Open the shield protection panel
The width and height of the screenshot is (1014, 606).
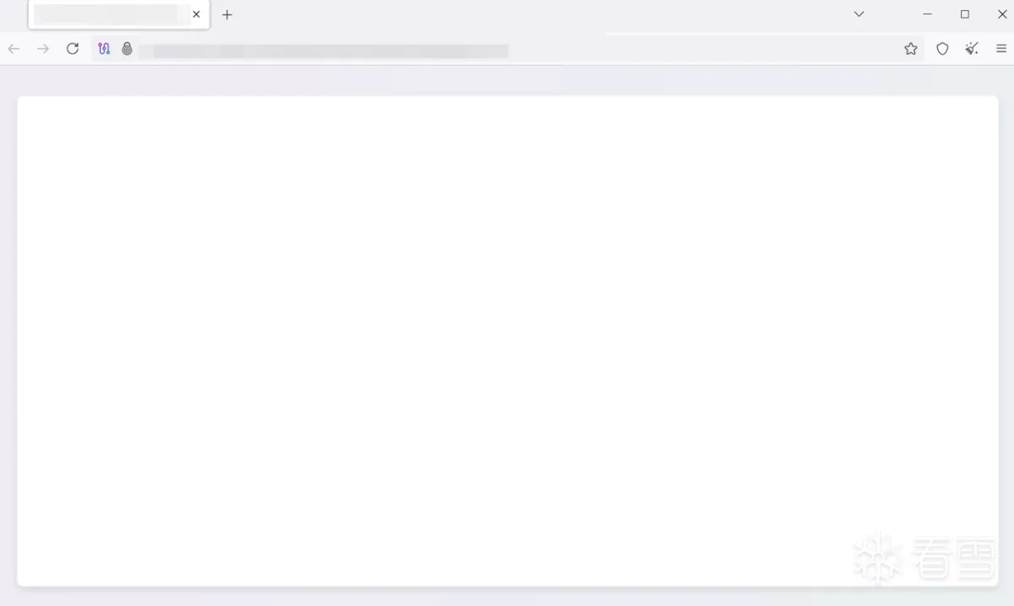tap(942, 49)
